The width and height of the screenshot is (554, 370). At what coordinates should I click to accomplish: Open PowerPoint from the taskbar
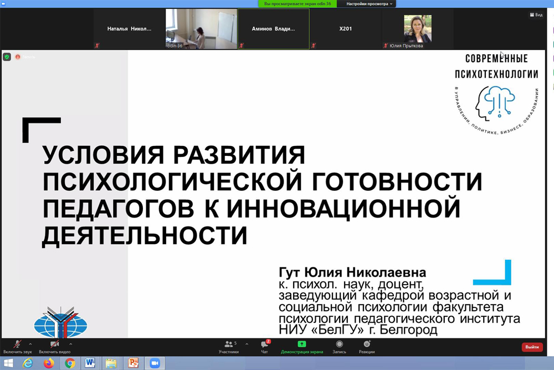[x=133, y=363]
